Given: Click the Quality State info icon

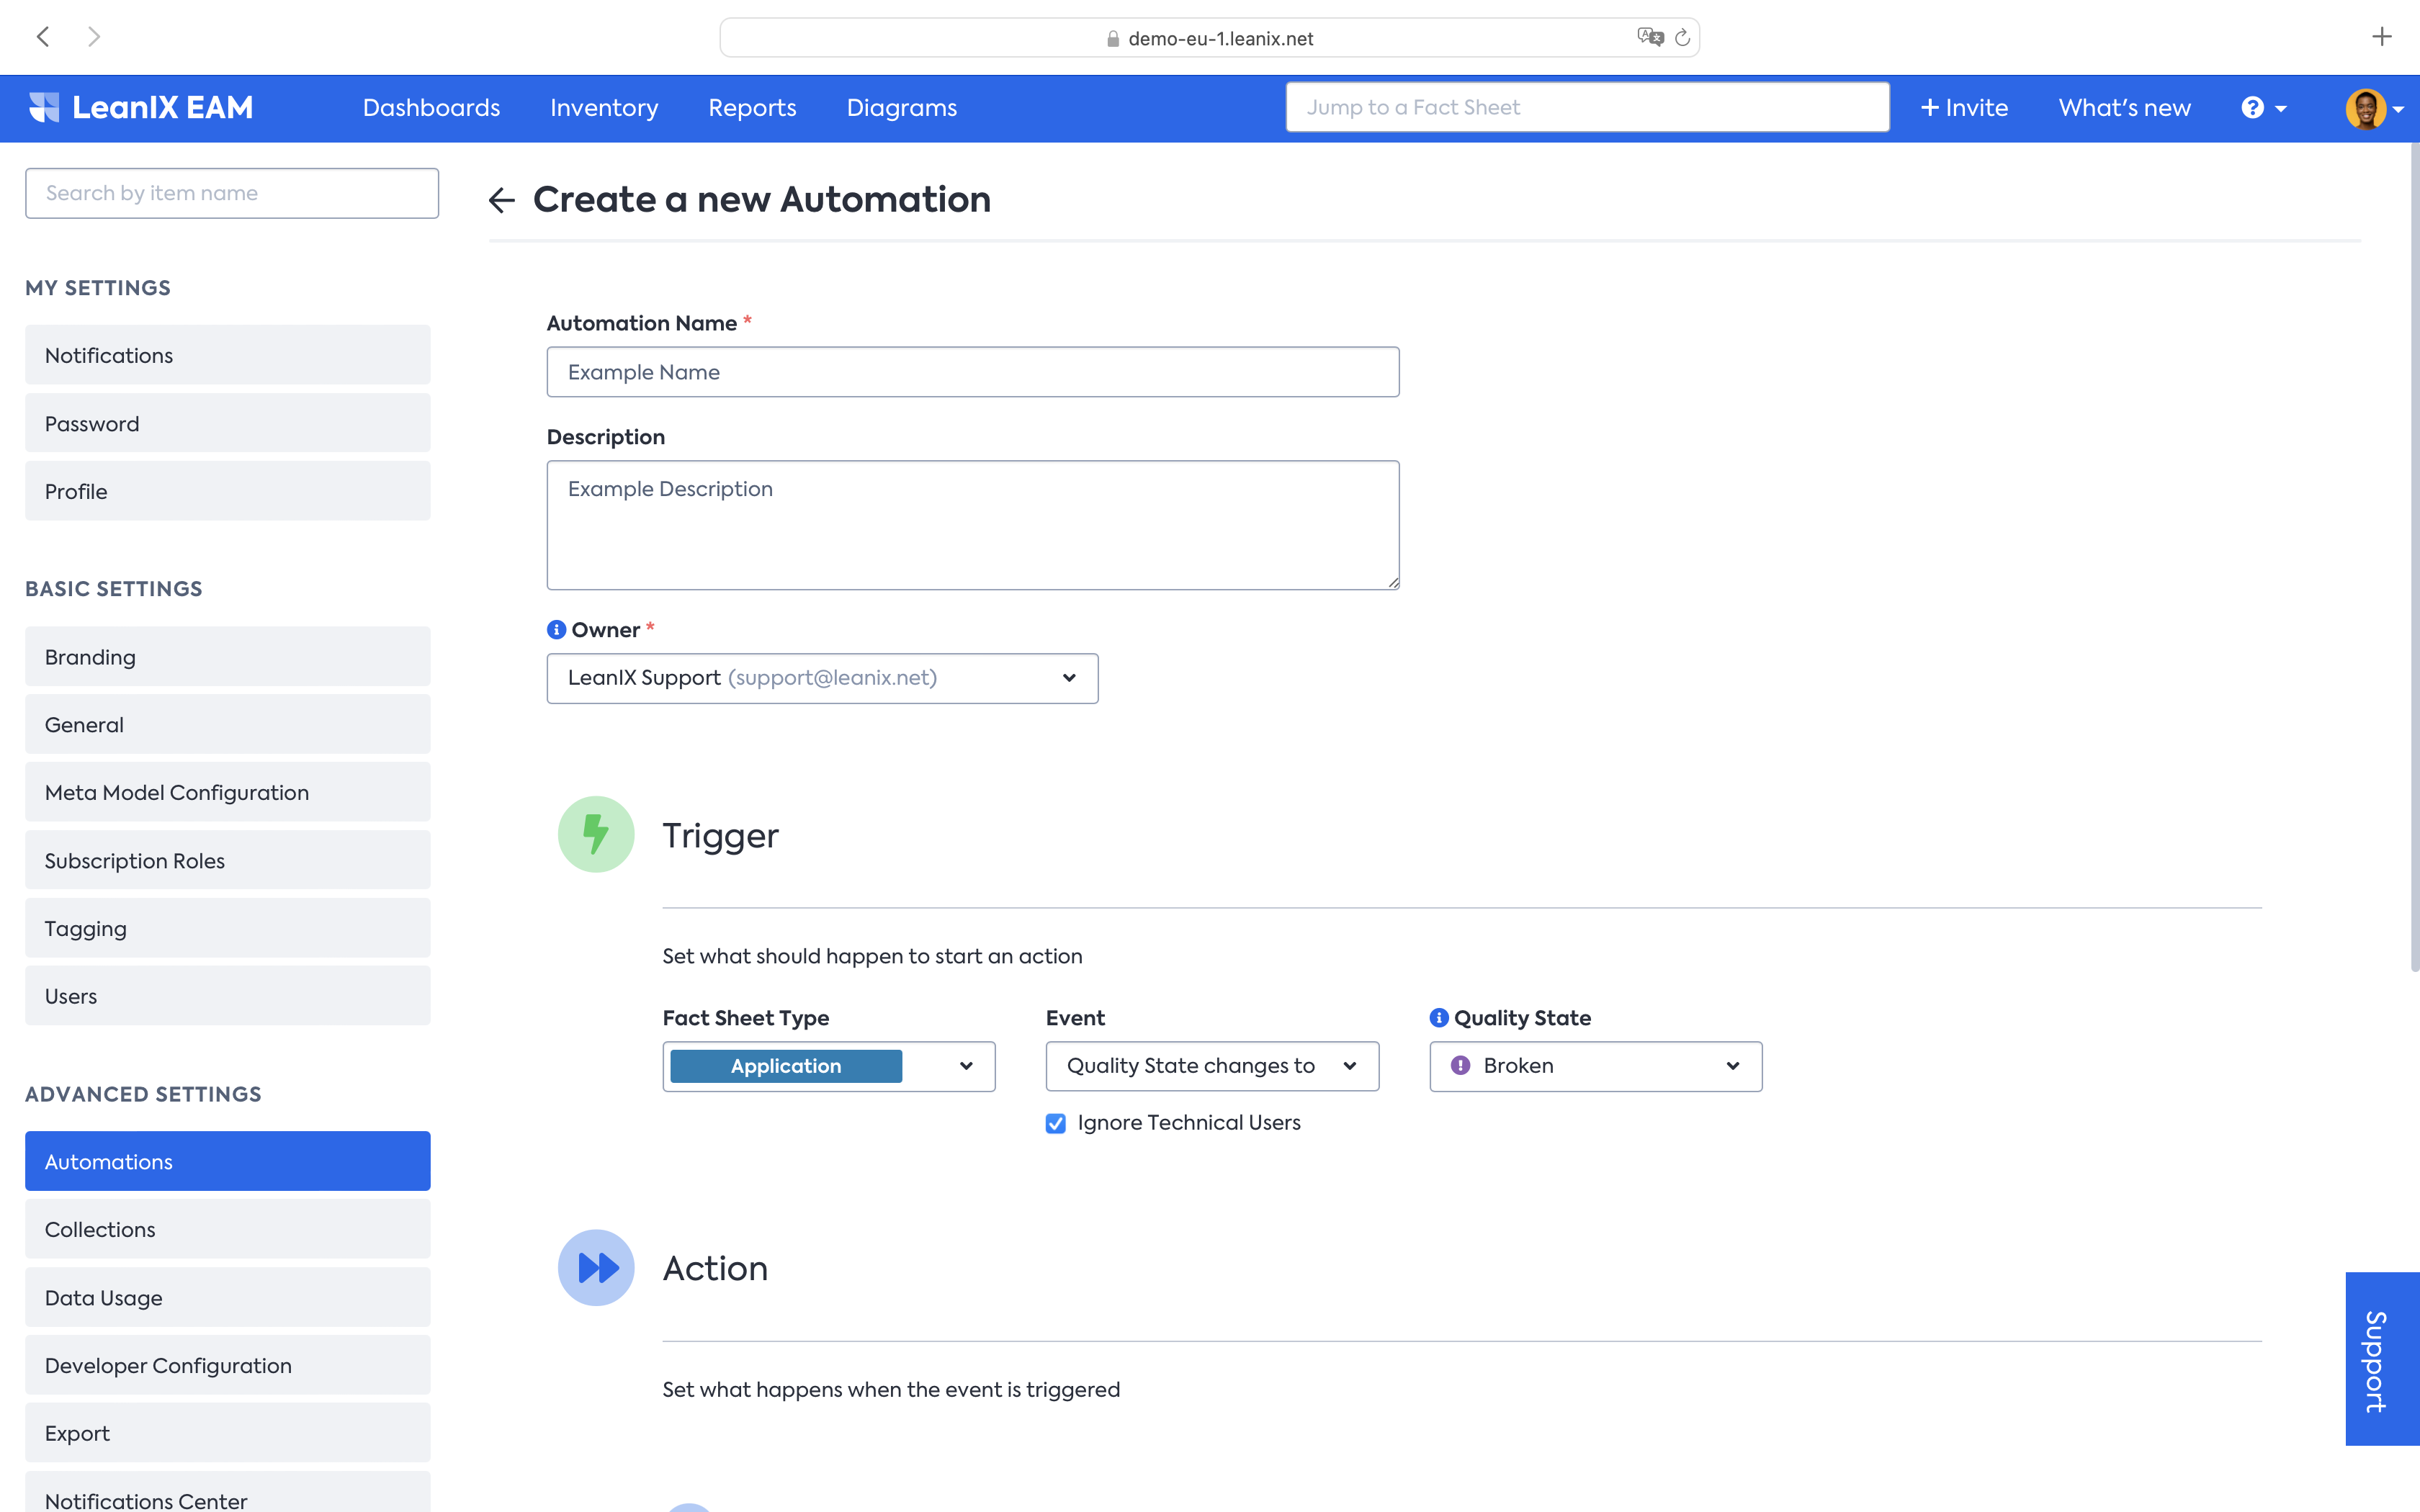Looking at the screenshot, I should (x=1438, y=1018).
